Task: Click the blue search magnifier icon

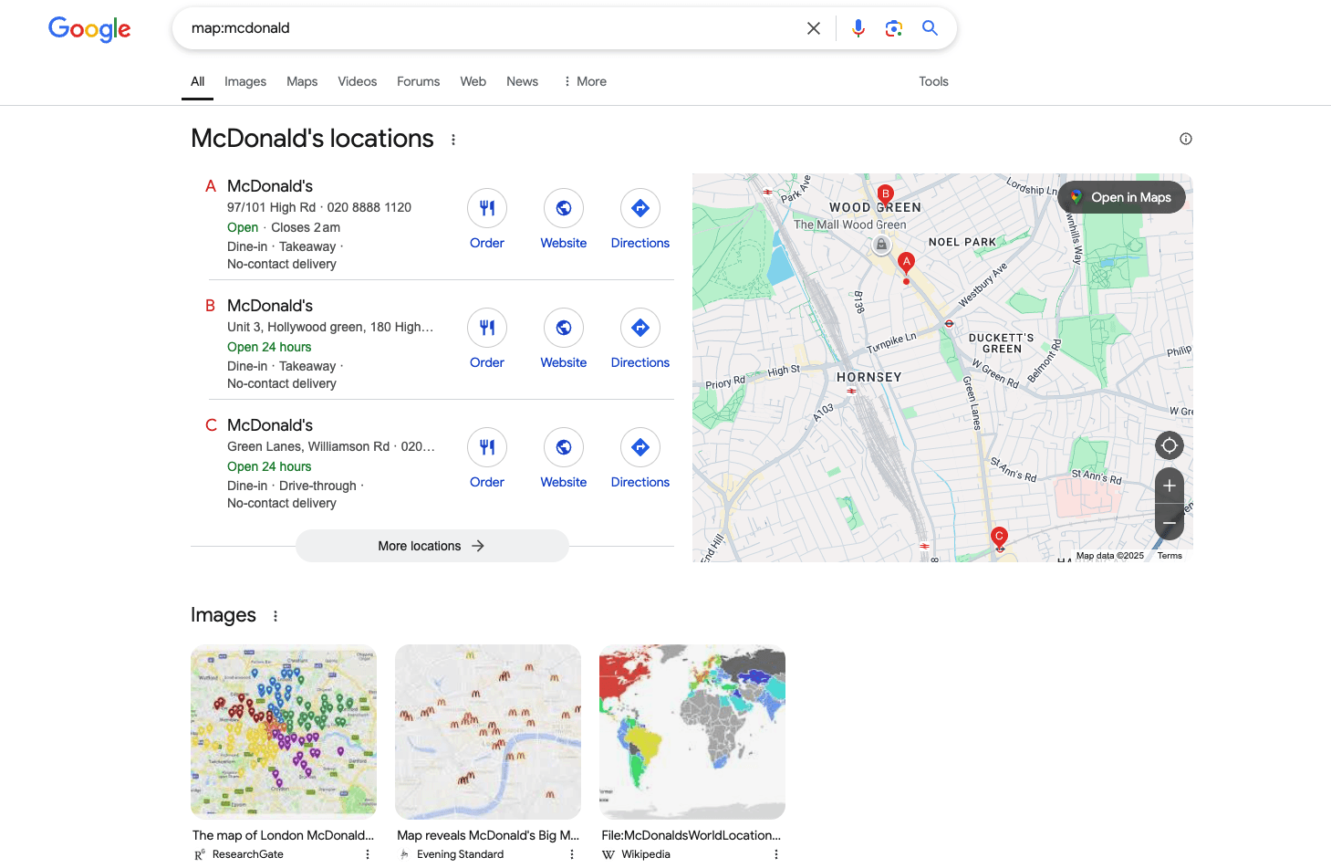Action: click(x=930, y=28)
